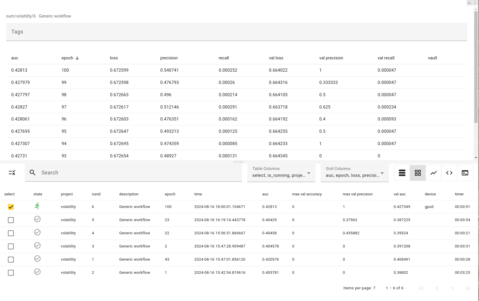Click the completed state icon for run 5
Viewport: 479px width, 301px height.
pyautogui.click(x=37, y=219)
